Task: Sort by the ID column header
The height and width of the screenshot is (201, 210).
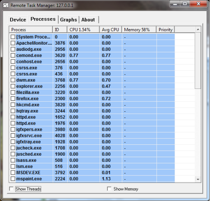Action: [x=60, y=29]
